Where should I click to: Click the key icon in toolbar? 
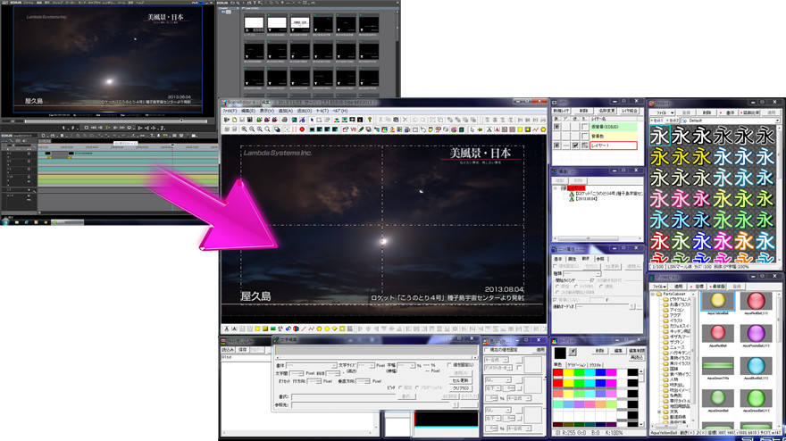370,120
